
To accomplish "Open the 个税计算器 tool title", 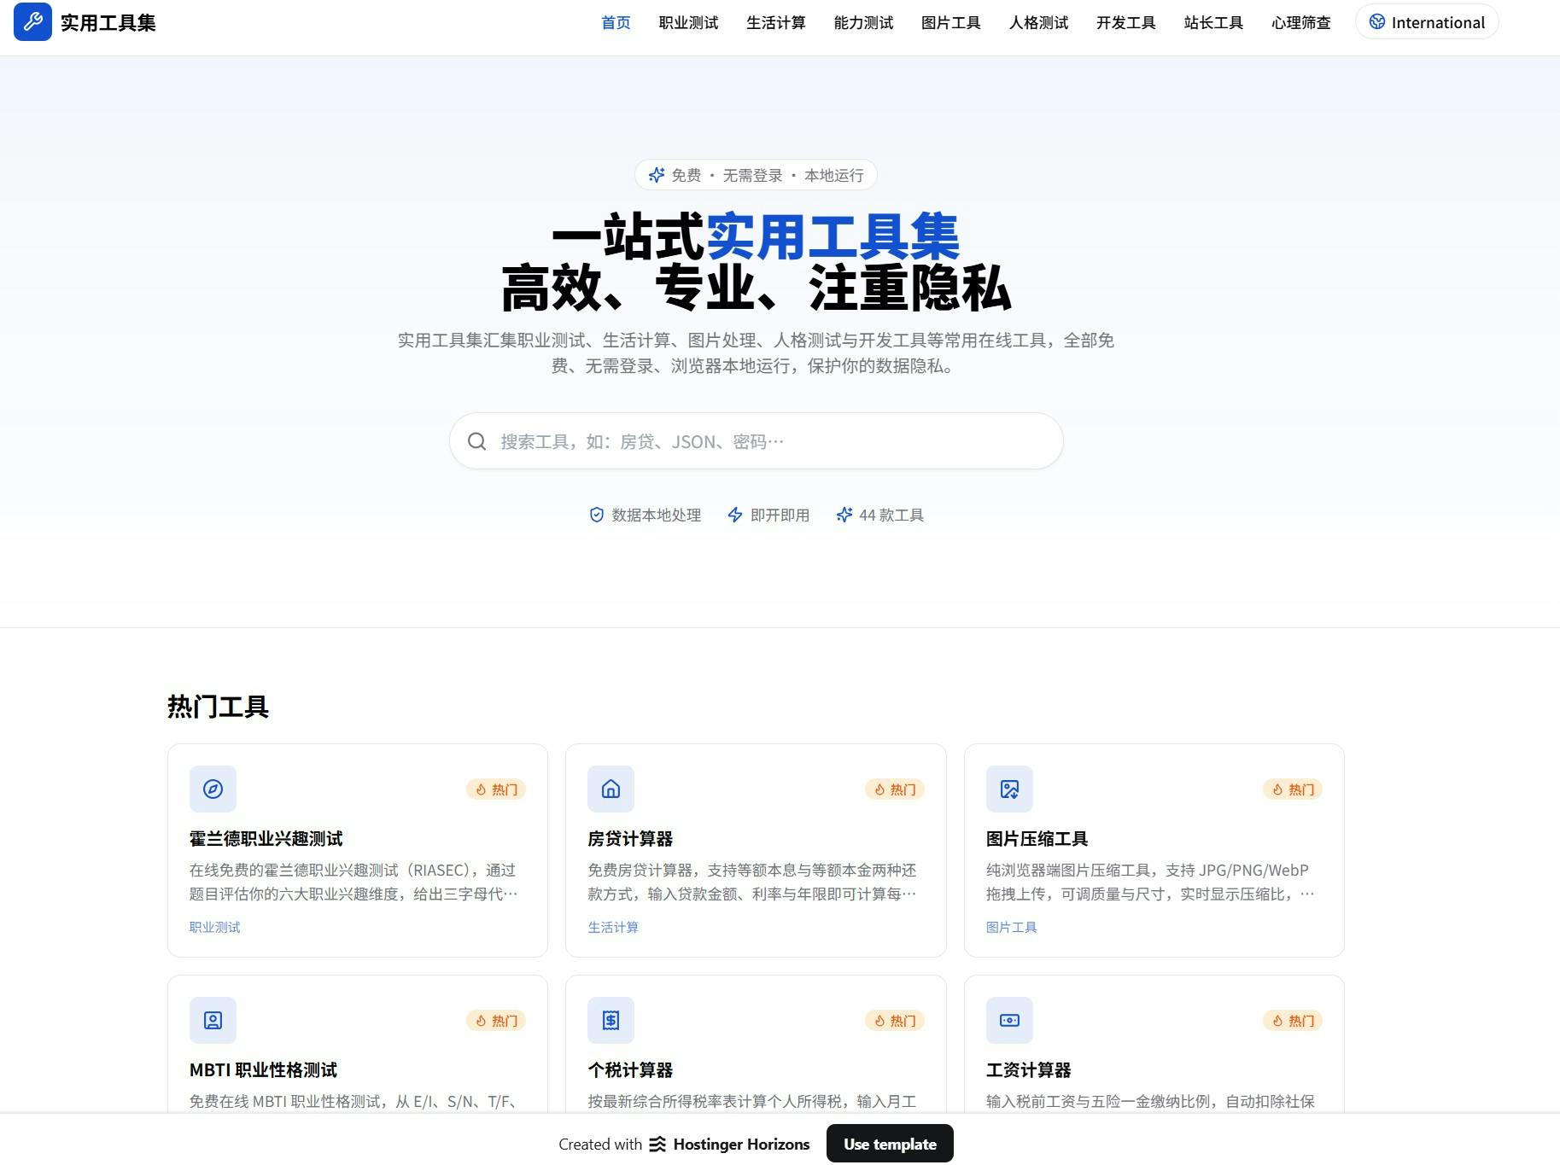I will (x=630, y=1070).
